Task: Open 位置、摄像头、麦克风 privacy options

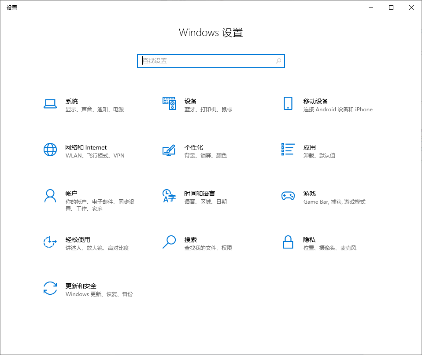Action: click(327, 248)
